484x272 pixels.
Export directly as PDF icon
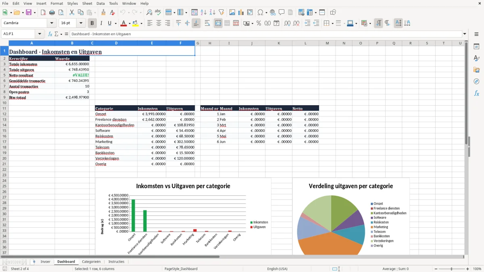click(x=43, y=12)
